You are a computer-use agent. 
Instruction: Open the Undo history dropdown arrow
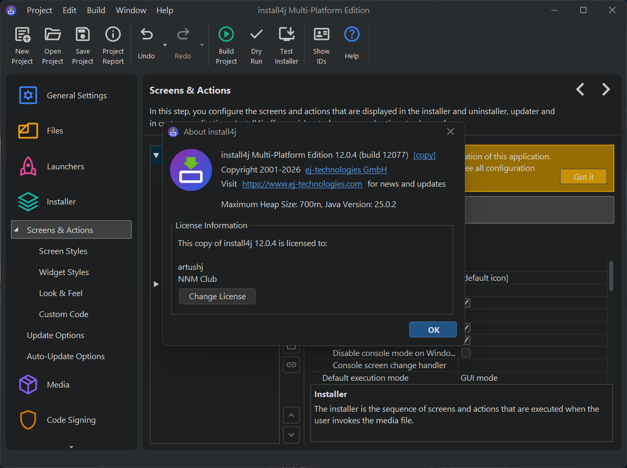pyautogui.click(x=165, y=45)
